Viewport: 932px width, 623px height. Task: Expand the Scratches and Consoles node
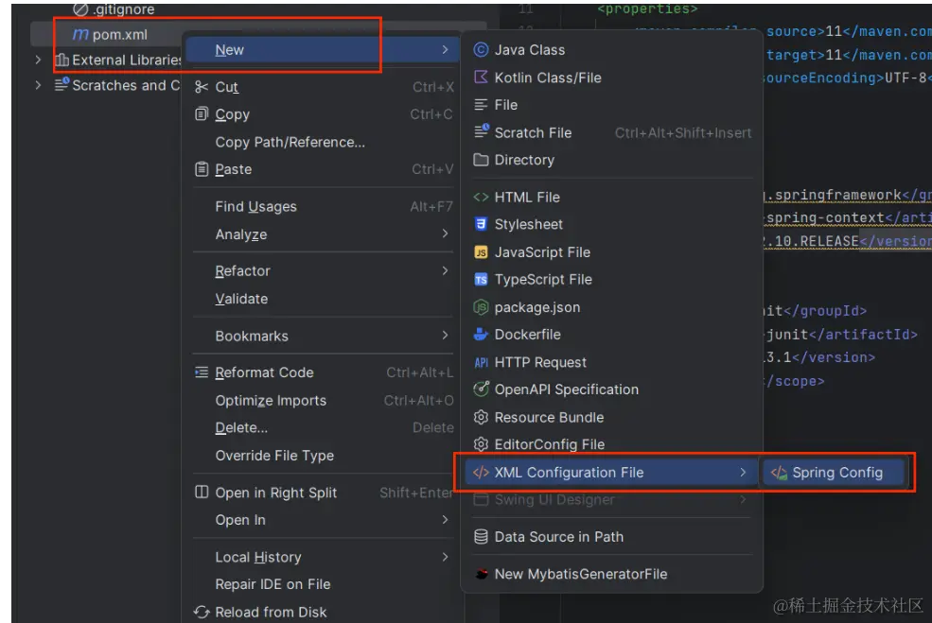[38, 85]
